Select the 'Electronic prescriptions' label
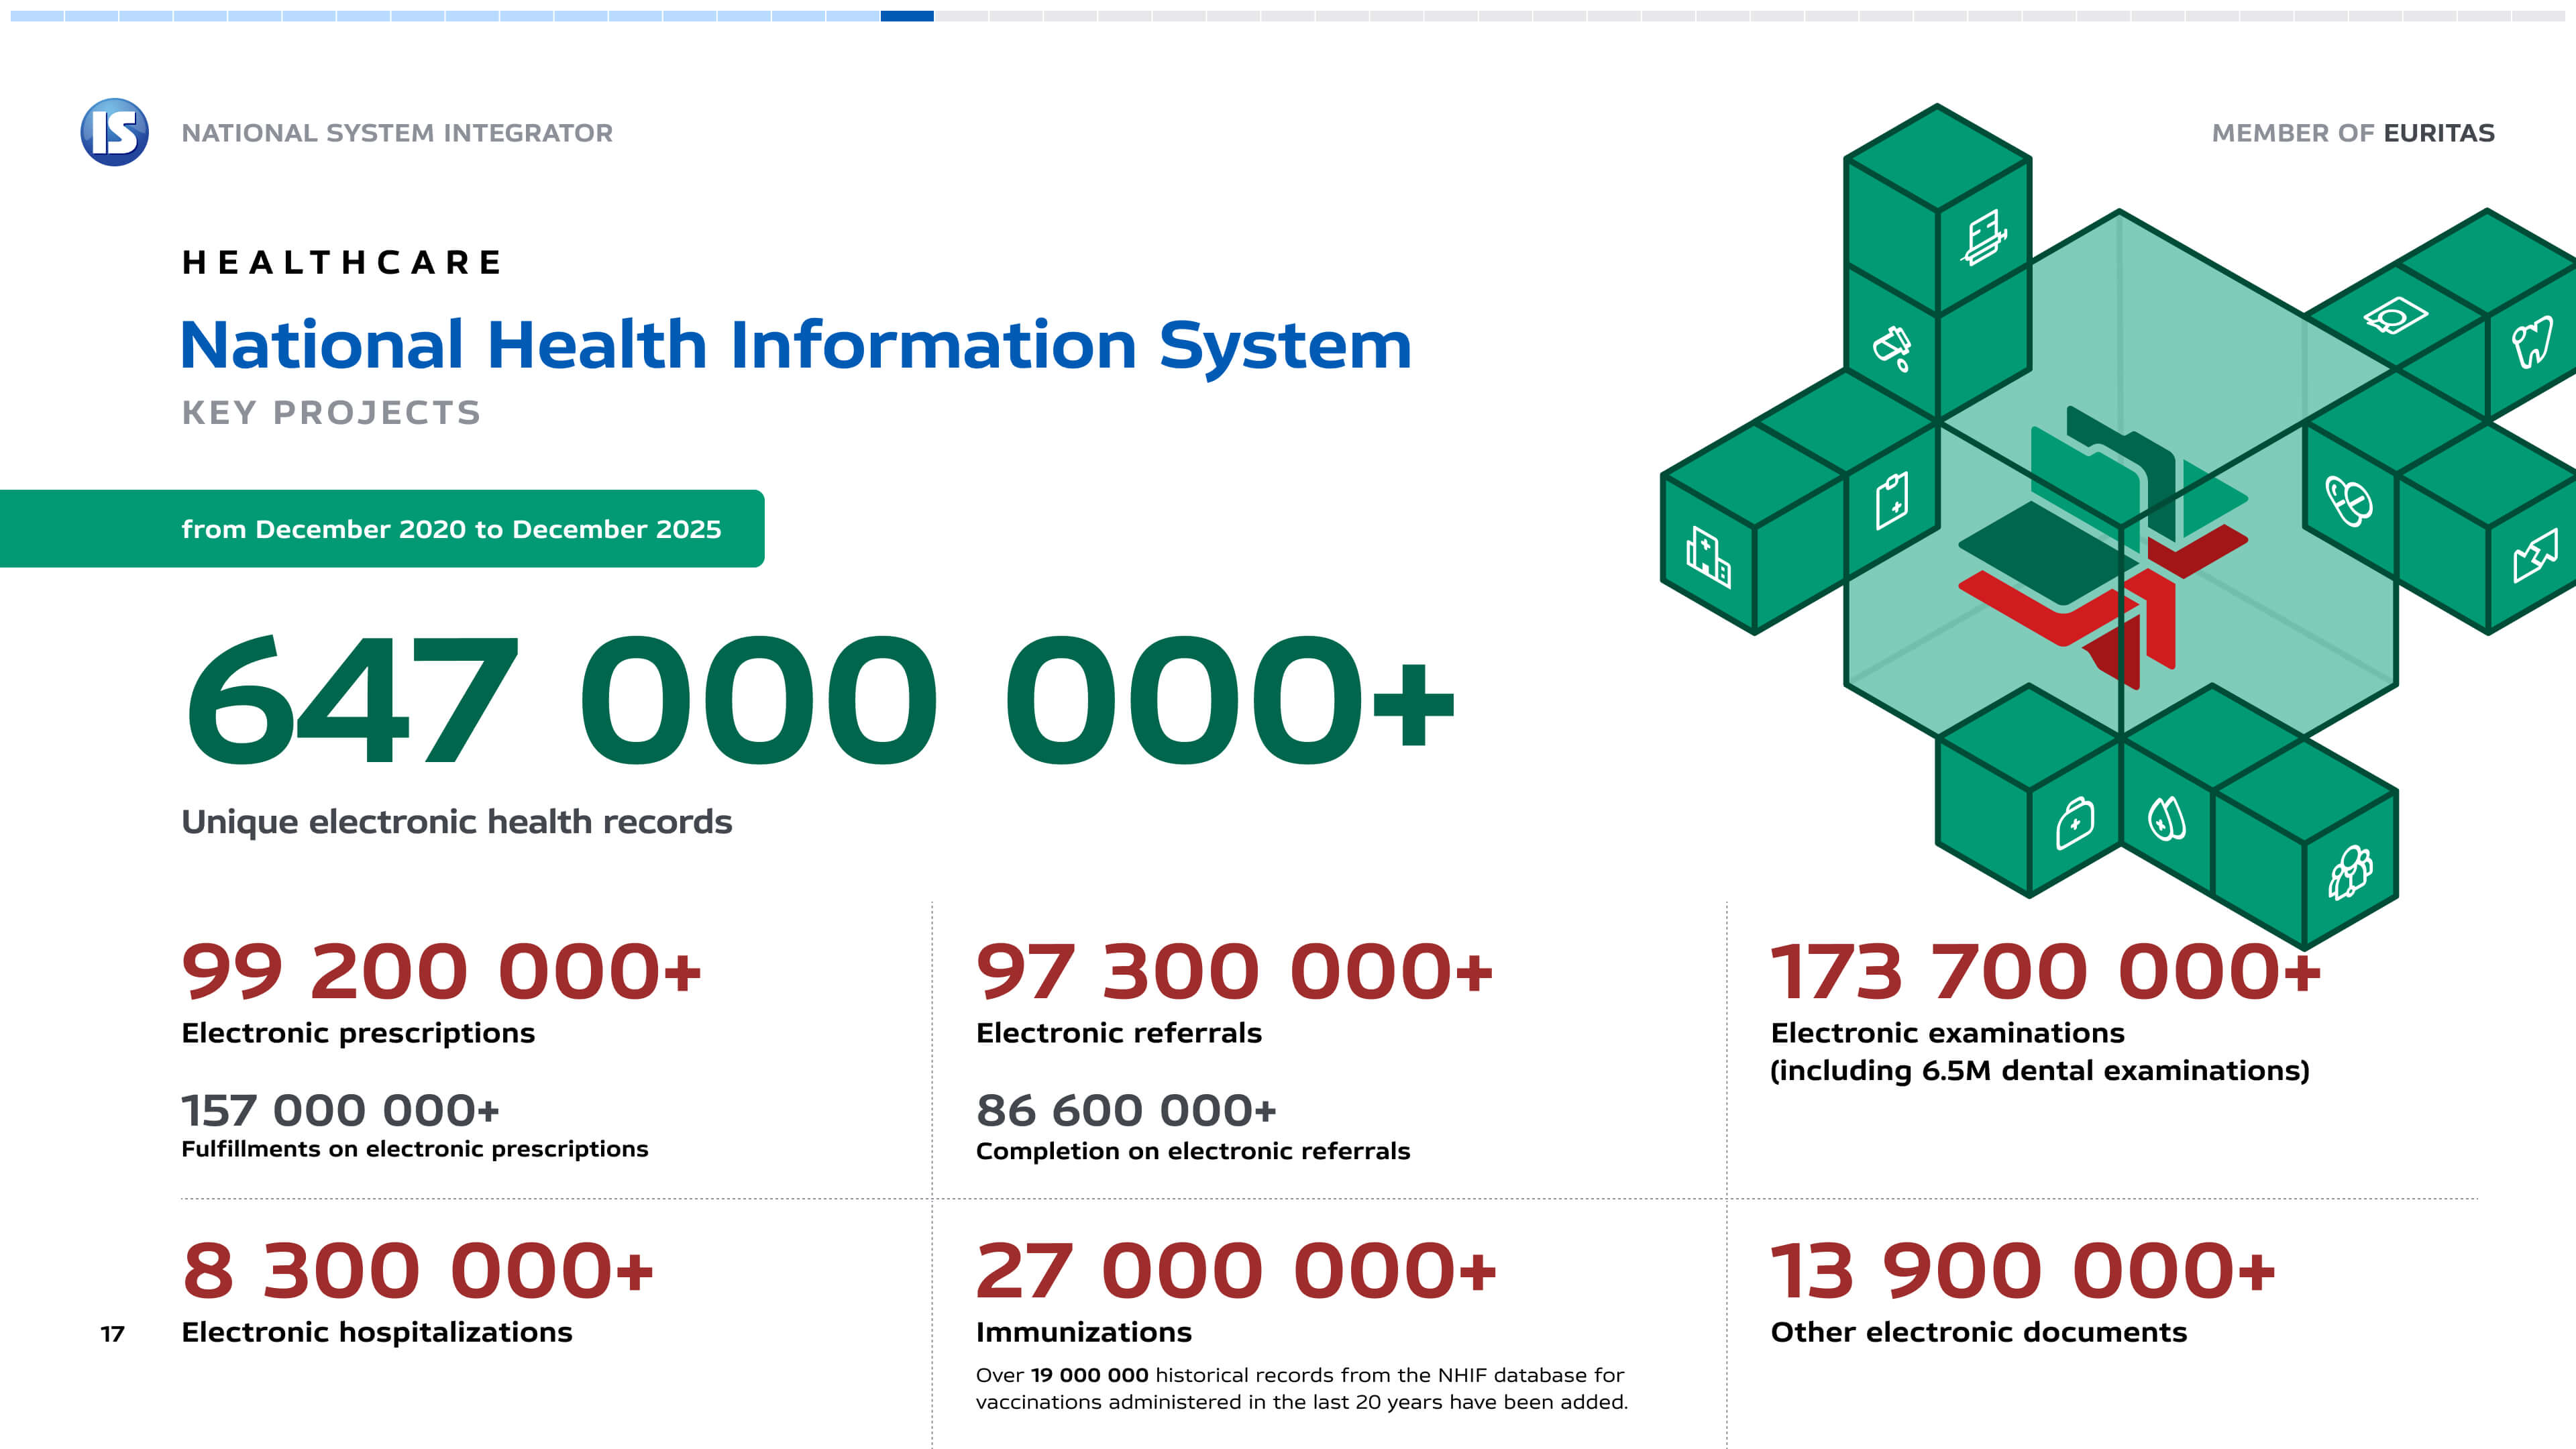 click(358, 1033)
